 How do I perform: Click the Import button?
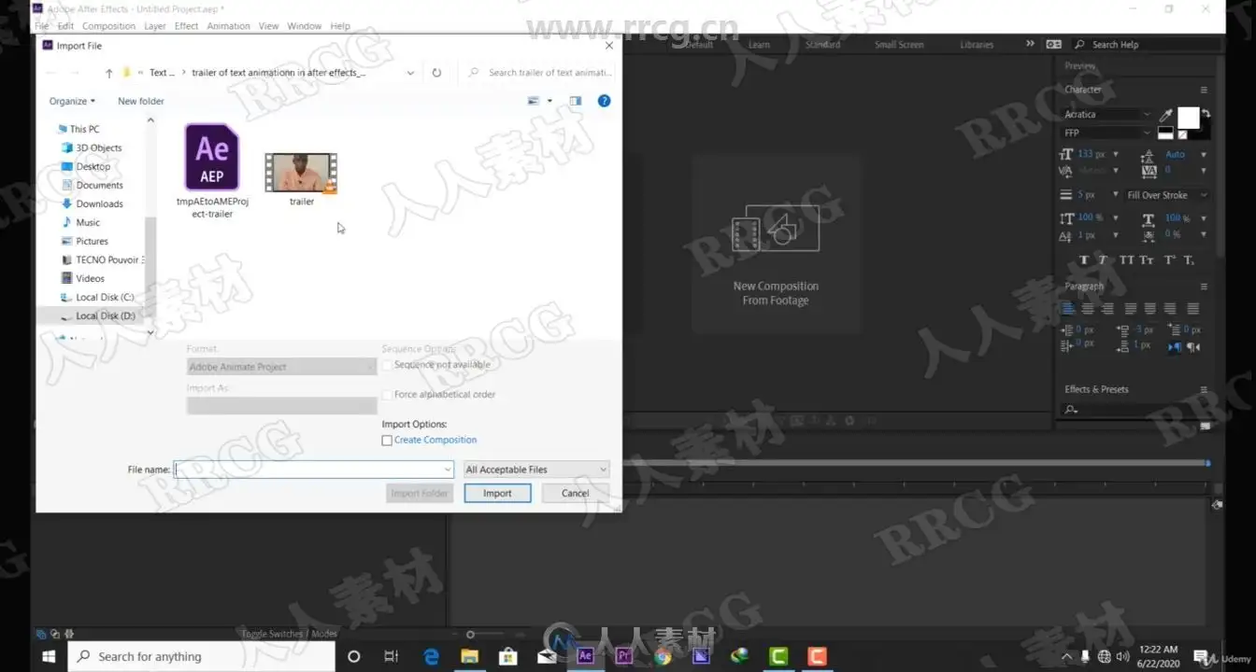click(x=497, y=494)
